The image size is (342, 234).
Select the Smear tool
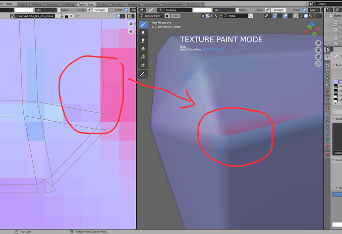143,41
